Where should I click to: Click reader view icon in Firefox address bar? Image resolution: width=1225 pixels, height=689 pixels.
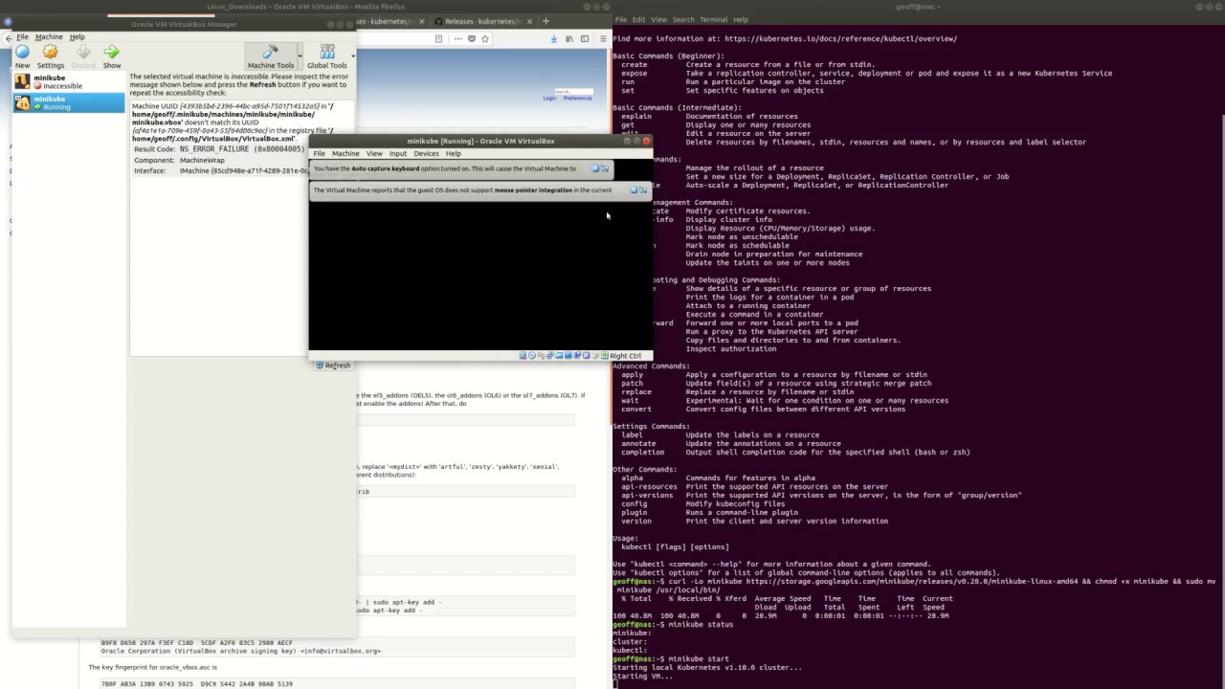click(438, 38)
